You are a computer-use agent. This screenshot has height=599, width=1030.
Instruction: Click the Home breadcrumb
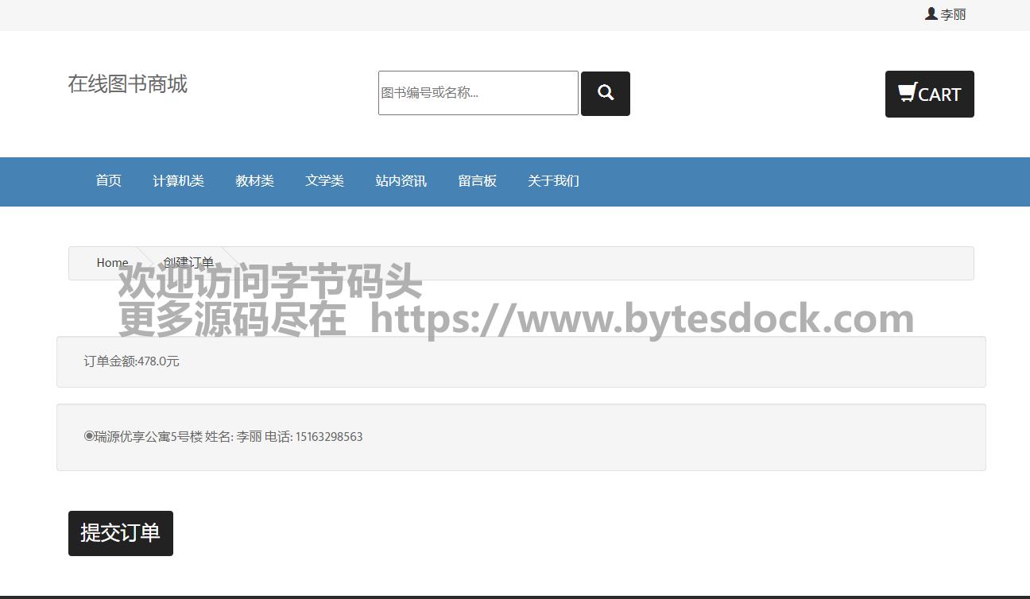112,263
